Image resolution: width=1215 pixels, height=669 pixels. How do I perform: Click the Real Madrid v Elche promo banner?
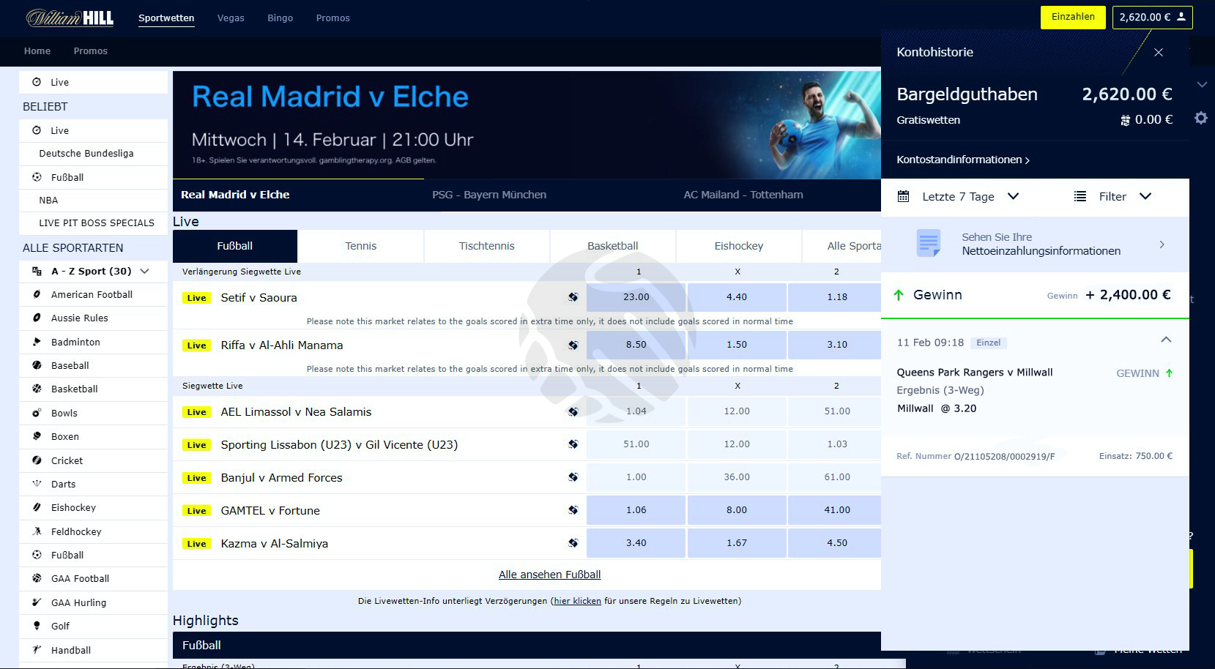click(x=527, y=124)
